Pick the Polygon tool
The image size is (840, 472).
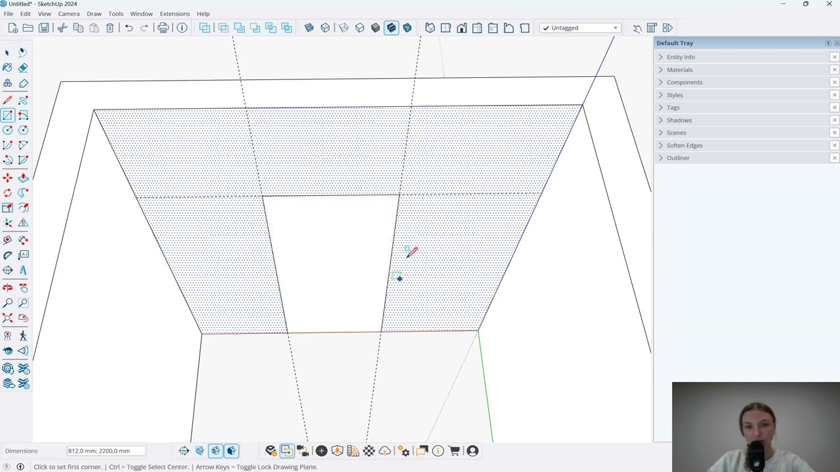(23, 130)
